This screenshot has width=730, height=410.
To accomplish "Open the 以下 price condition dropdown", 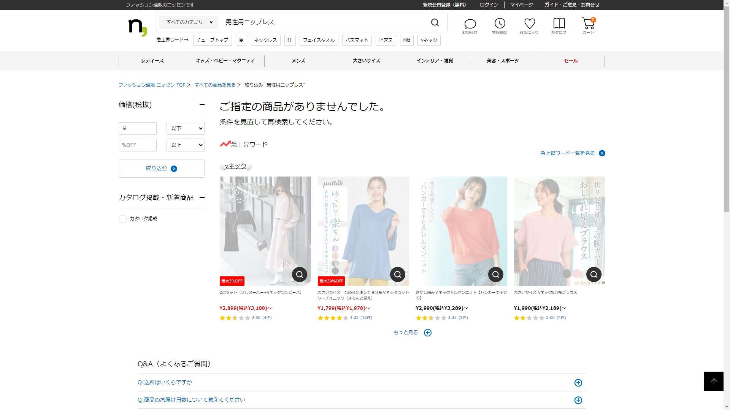I will click(x=186, y=128).
